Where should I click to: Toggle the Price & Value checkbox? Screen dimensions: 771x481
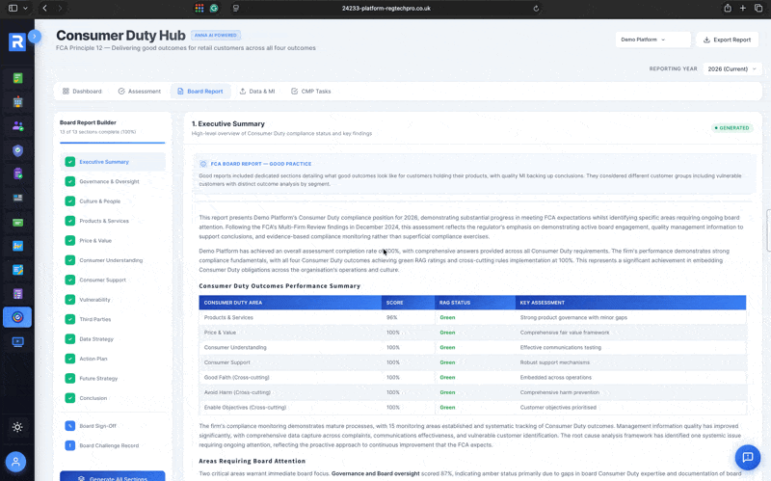(x=70, y=241)
